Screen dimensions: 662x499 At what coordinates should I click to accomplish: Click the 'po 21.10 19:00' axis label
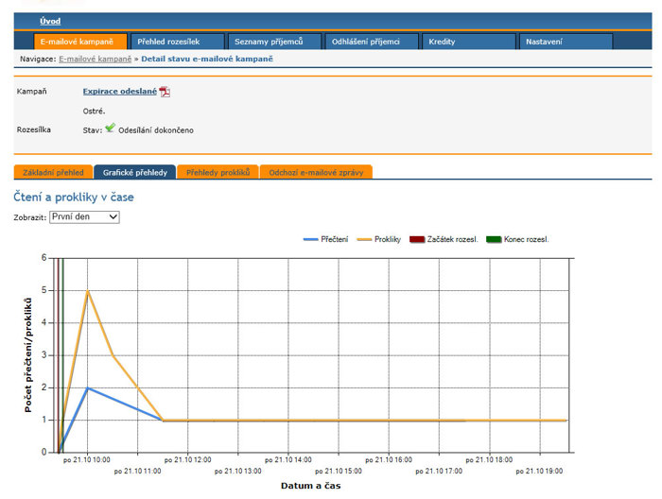pos(539,471)
